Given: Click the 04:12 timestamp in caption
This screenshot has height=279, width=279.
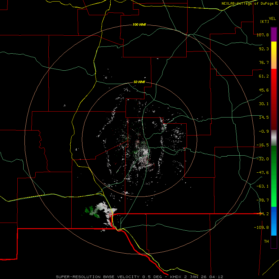Looking at the screenshot, I should (x=217, y=277).
